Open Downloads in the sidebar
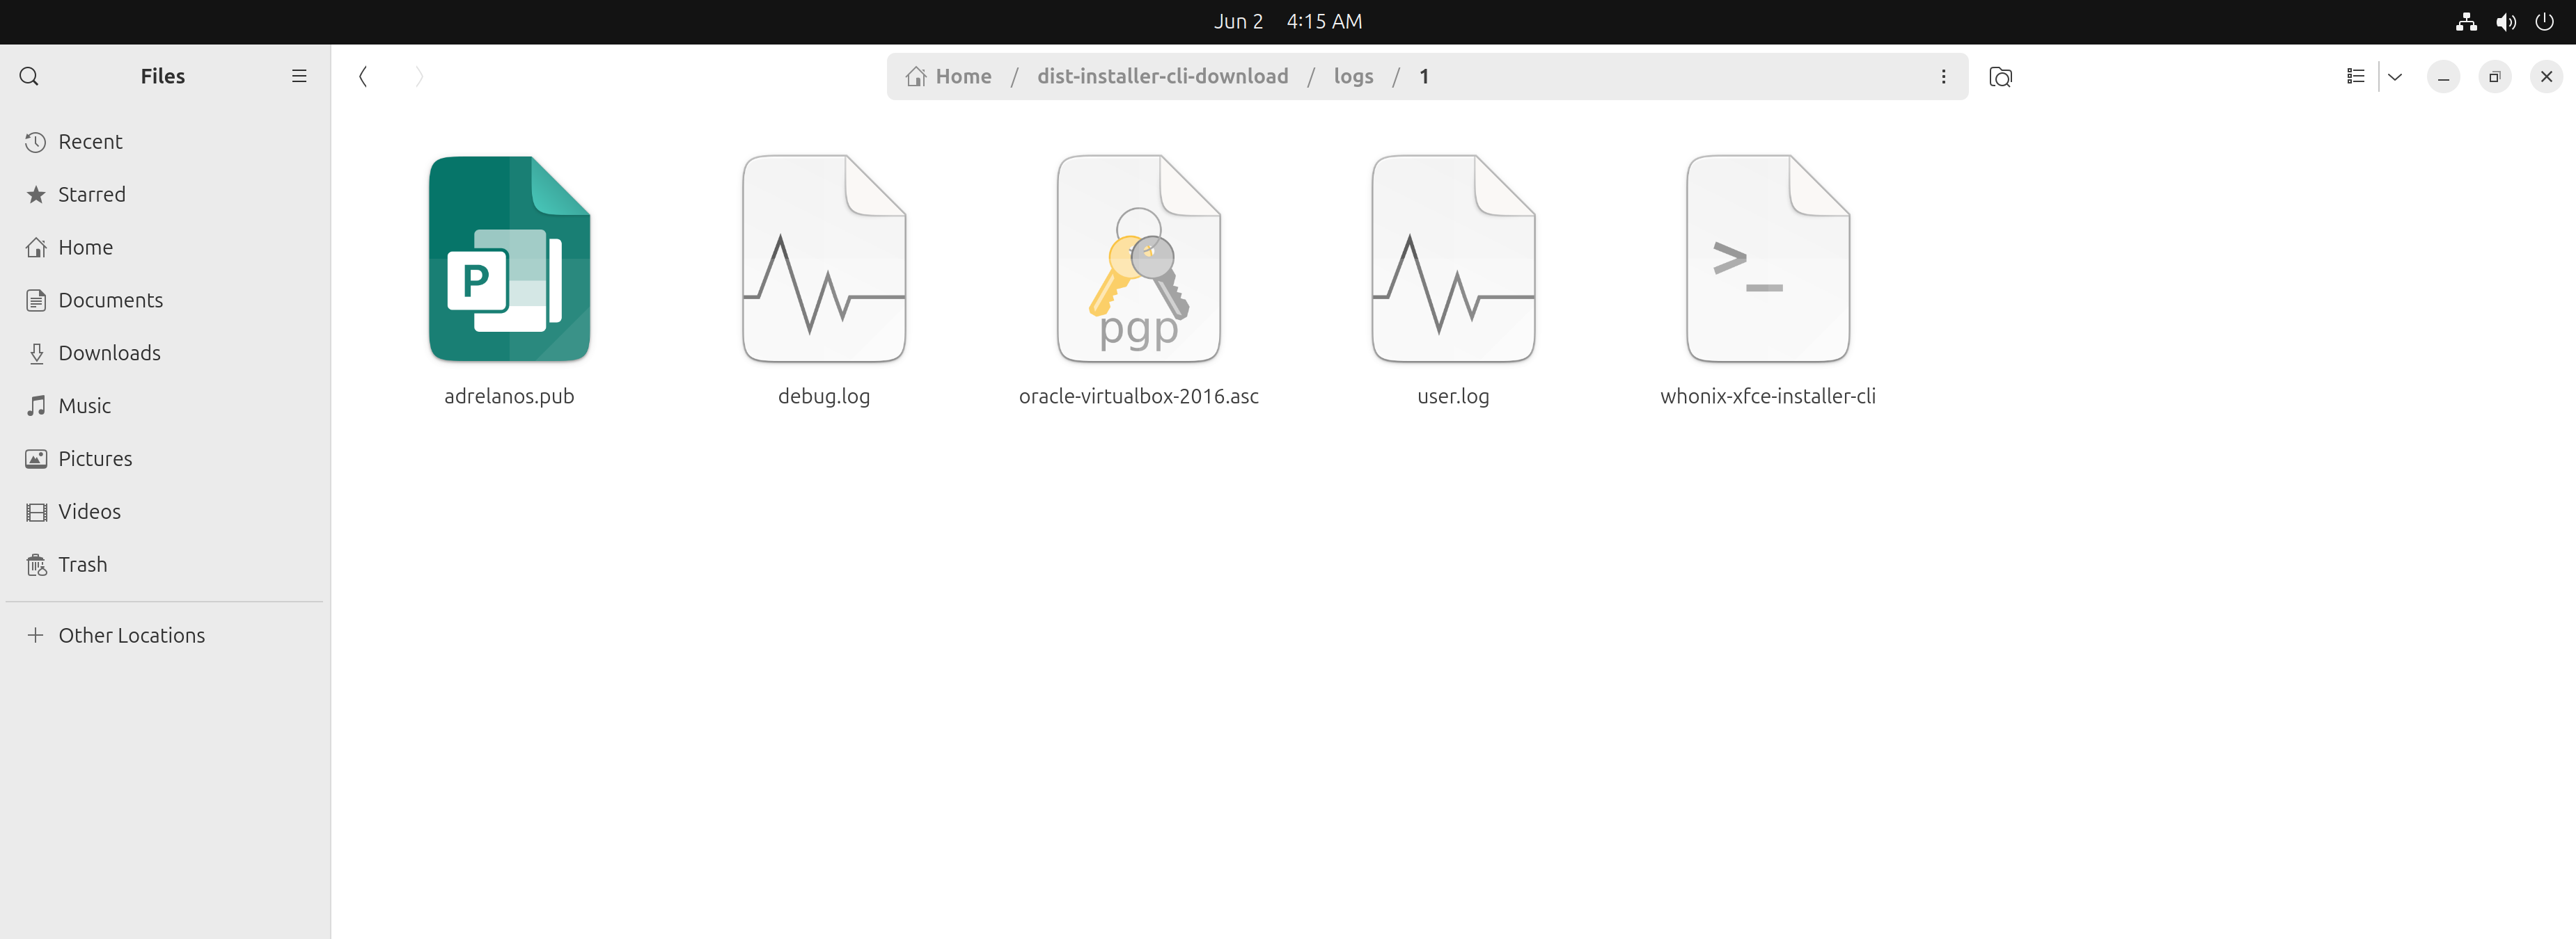Screen dimensions: 2576x939 (164, 353)
